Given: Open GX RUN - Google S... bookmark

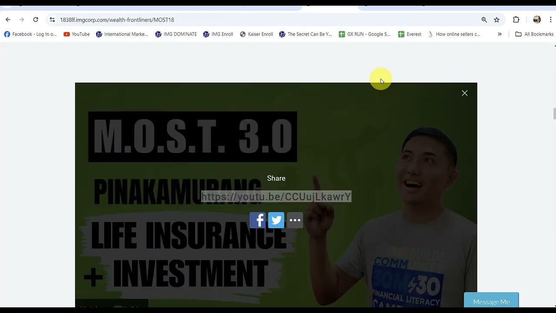Looking at the screenshot, I should (364, 34).
